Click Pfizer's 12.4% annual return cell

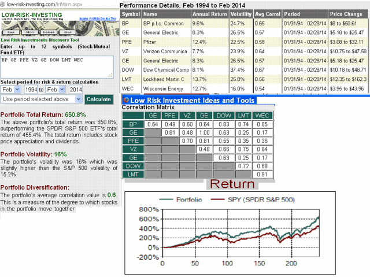click(x=209, y=42)
